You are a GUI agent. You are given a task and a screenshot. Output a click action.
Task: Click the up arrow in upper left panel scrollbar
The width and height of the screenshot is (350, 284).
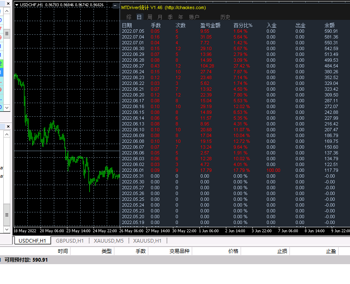click(x=7, y=11)
